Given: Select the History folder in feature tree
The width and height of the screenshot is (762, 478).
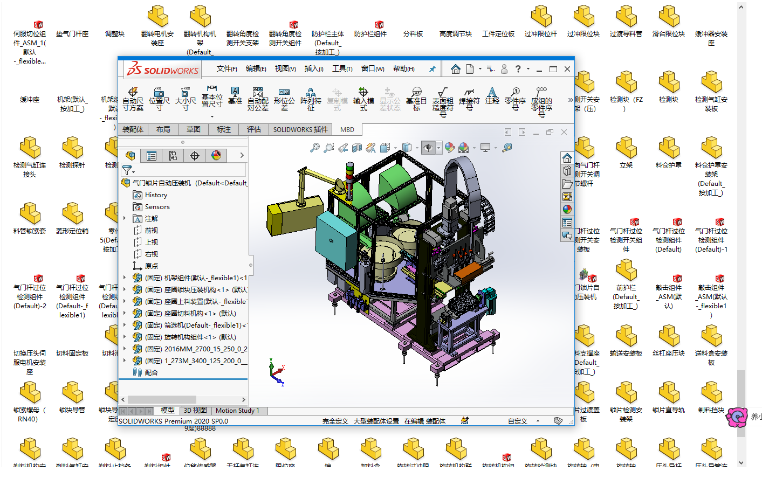Looking at the screenshot, I should click(x=150, y=195).
